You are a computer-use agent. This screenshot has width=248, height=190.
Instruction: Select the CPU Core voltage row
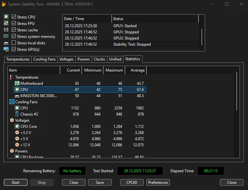80,127
